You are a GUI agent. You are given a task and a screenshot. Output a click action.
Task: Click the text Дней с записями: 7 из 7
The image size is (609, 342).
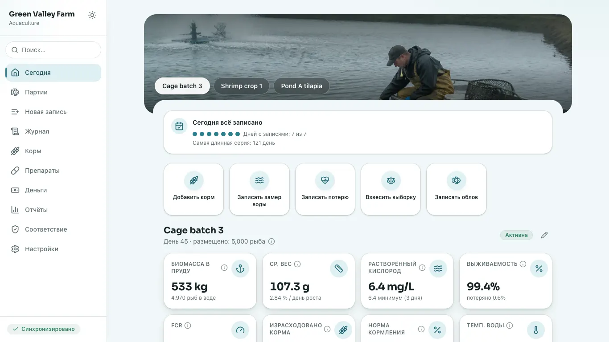click(275, 134)
